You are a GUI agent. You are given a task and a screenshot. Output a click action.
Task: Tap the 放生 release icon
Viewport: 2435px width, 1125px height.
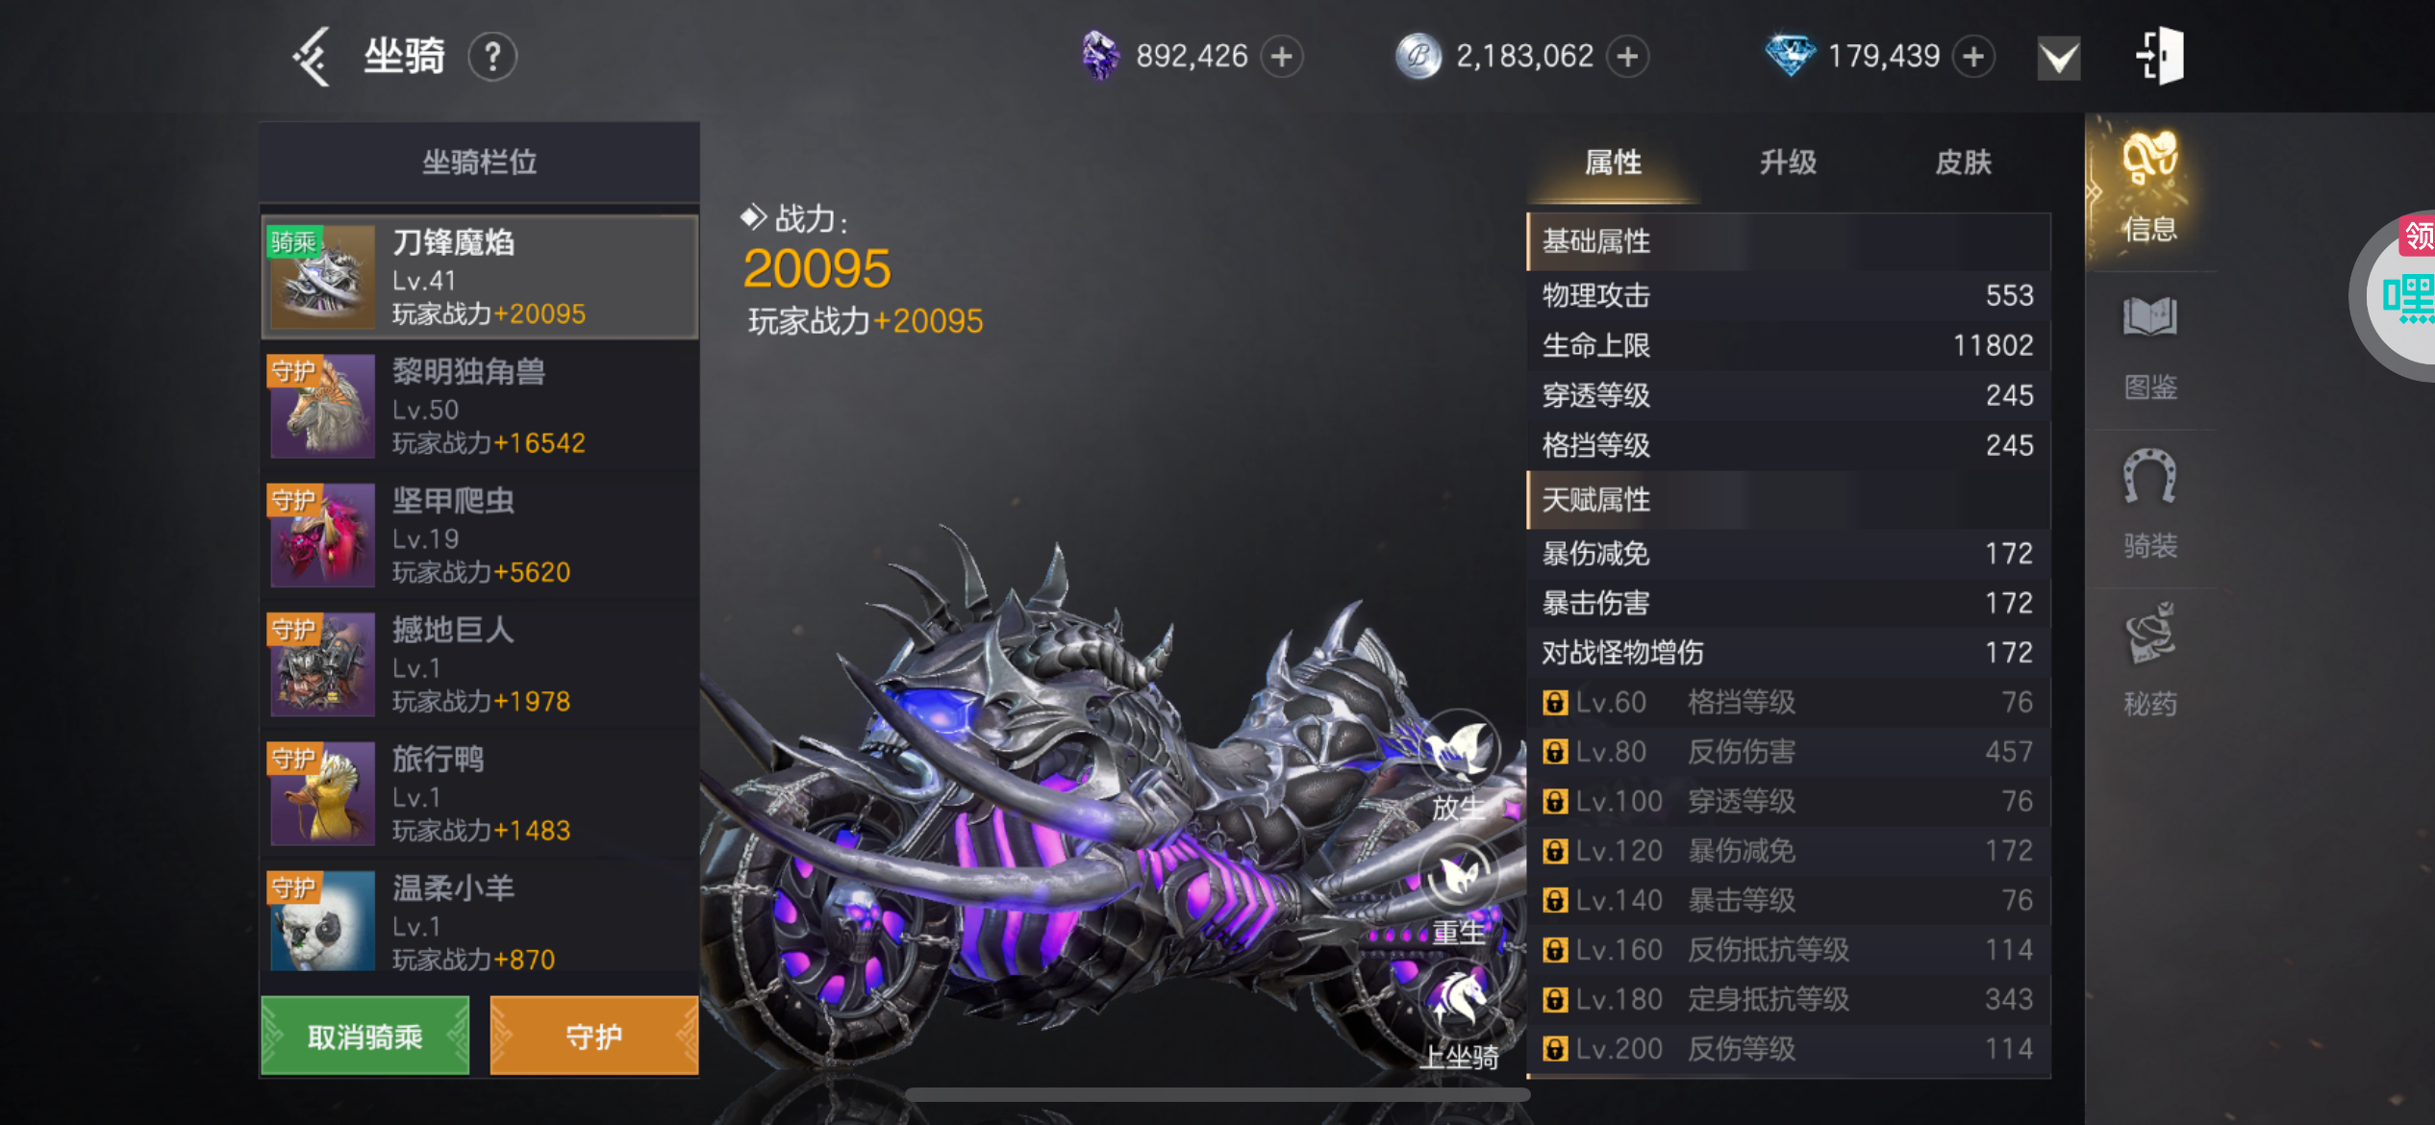click(1459, 765)
